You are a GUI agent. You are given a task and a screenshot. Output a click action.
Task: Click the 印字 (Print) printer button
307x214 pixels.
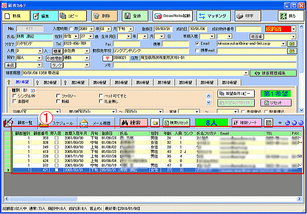click(x=248, y=16)
